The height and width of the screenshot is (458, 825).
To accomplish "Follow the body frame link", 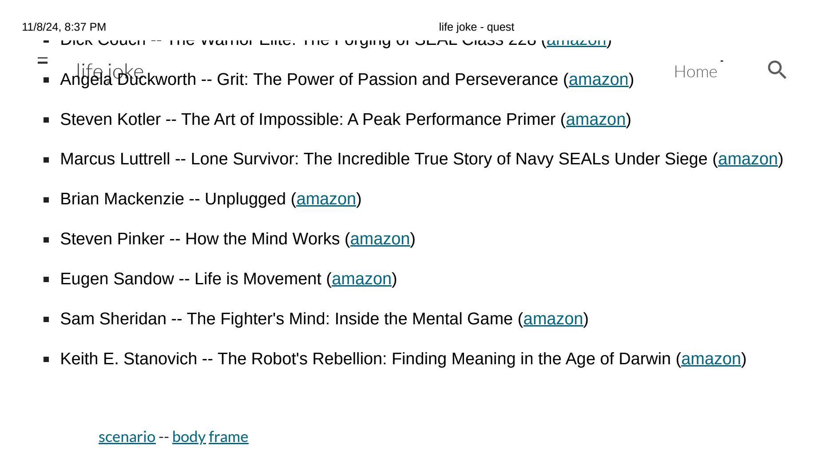I will 210,437.
